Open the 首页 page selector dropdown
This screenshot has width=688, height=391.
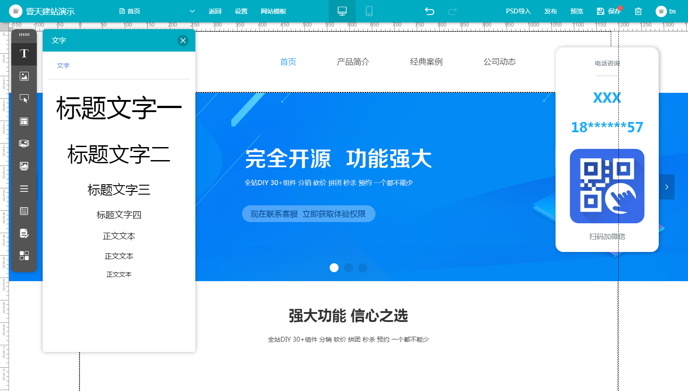pyautogui.click(x=157, y=11)
